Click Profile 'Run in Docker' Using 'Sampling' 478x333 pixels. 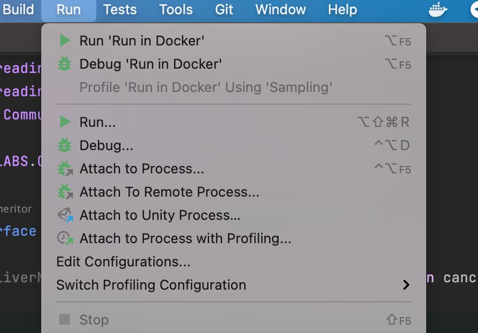point(234,87)
